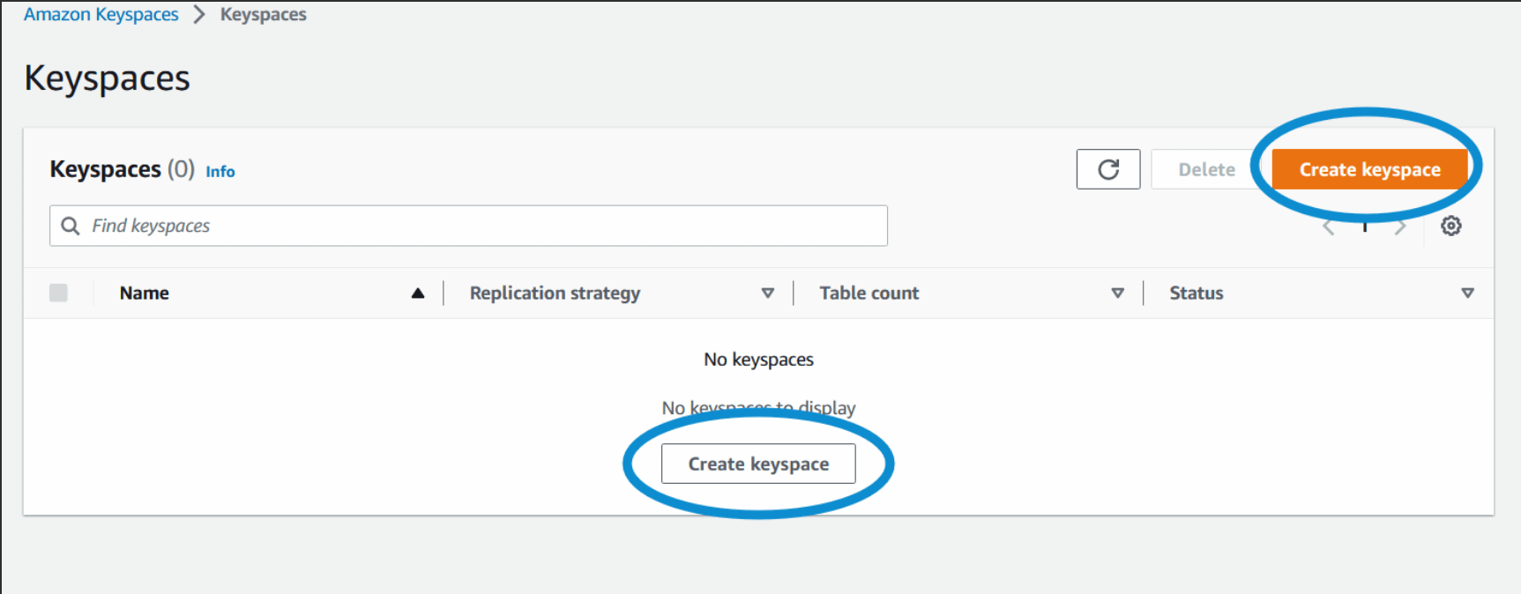Go to next page chevron

(1400, 227)
